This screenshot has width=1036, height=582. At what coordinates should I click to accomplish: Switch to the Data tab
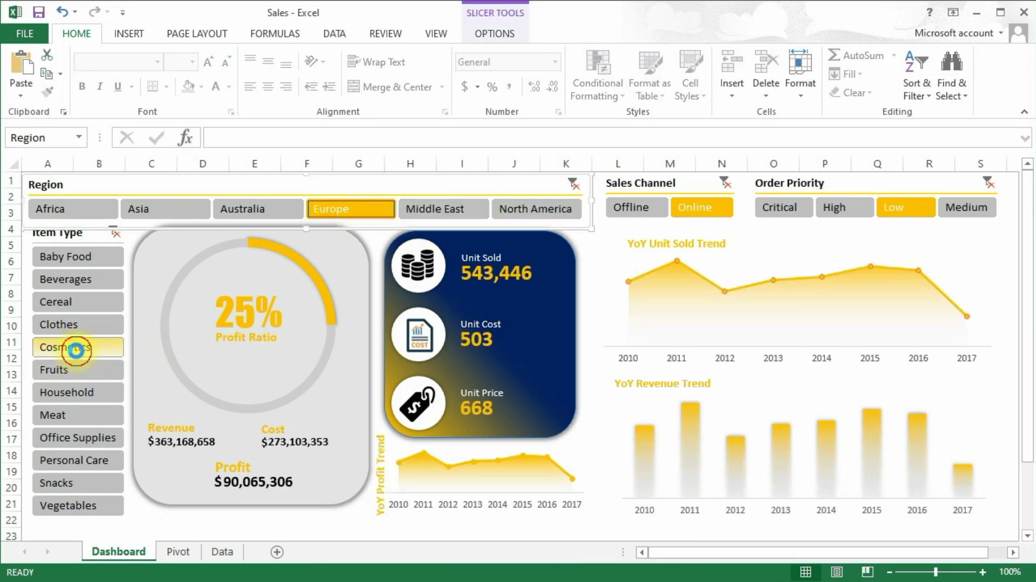pos(221,551)
